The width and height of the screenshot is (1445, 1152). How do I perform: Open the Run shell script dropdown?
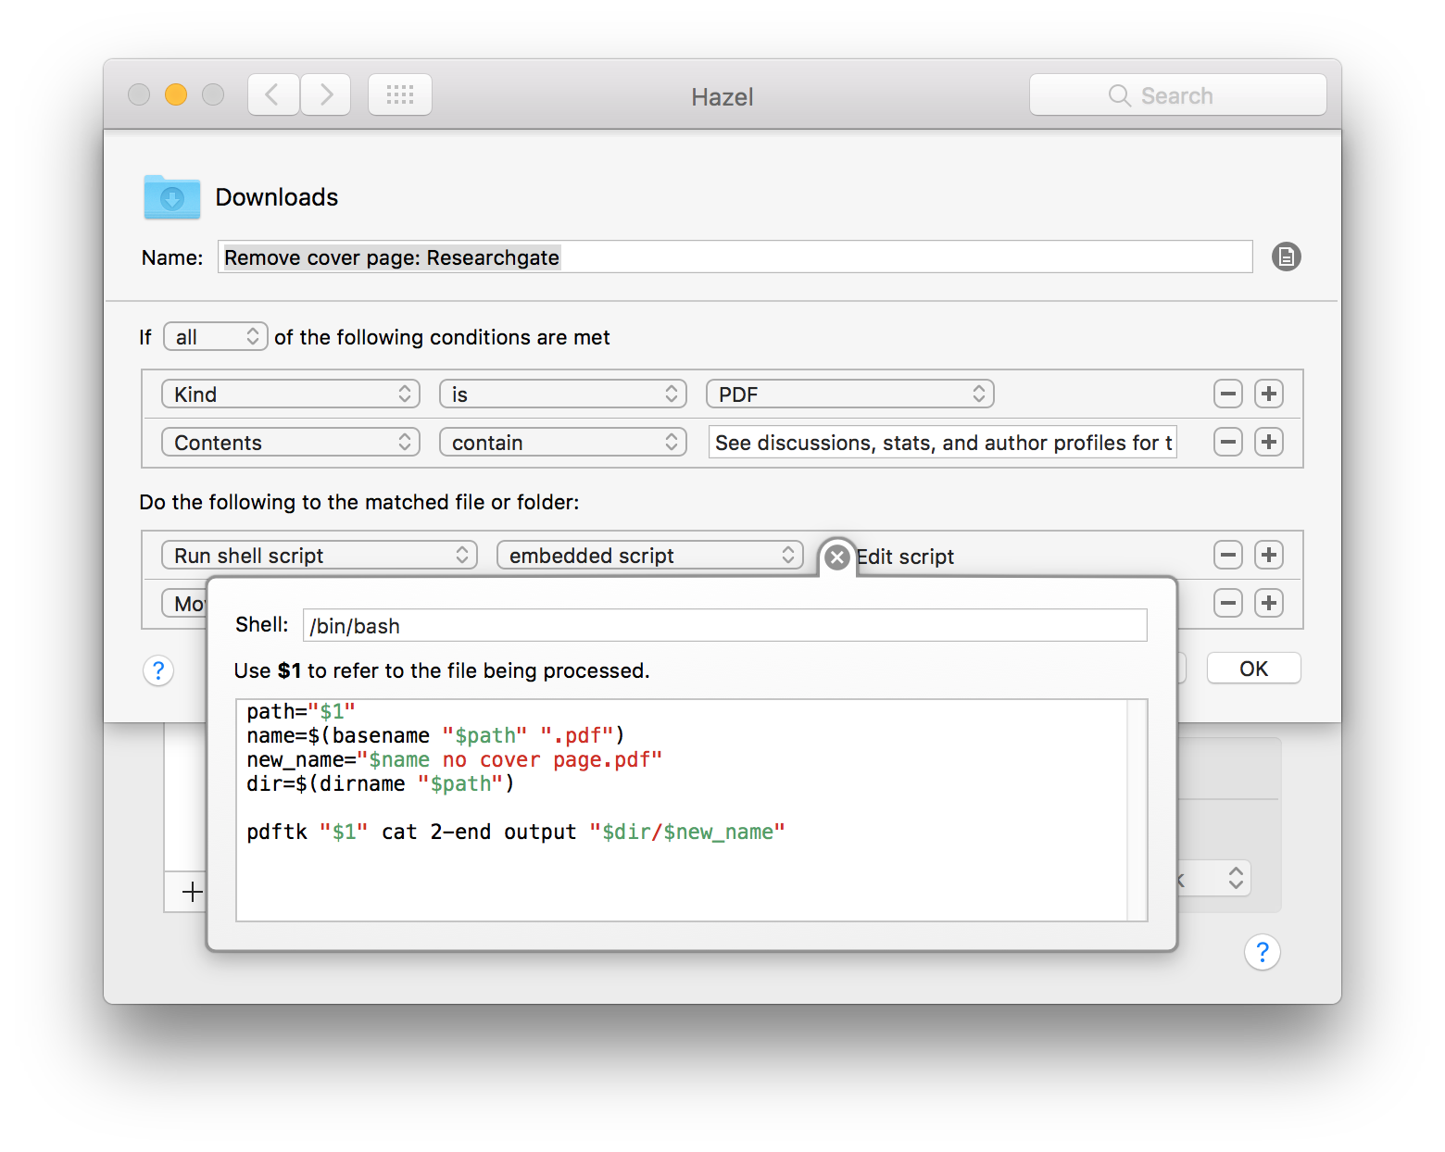[320, 556]
